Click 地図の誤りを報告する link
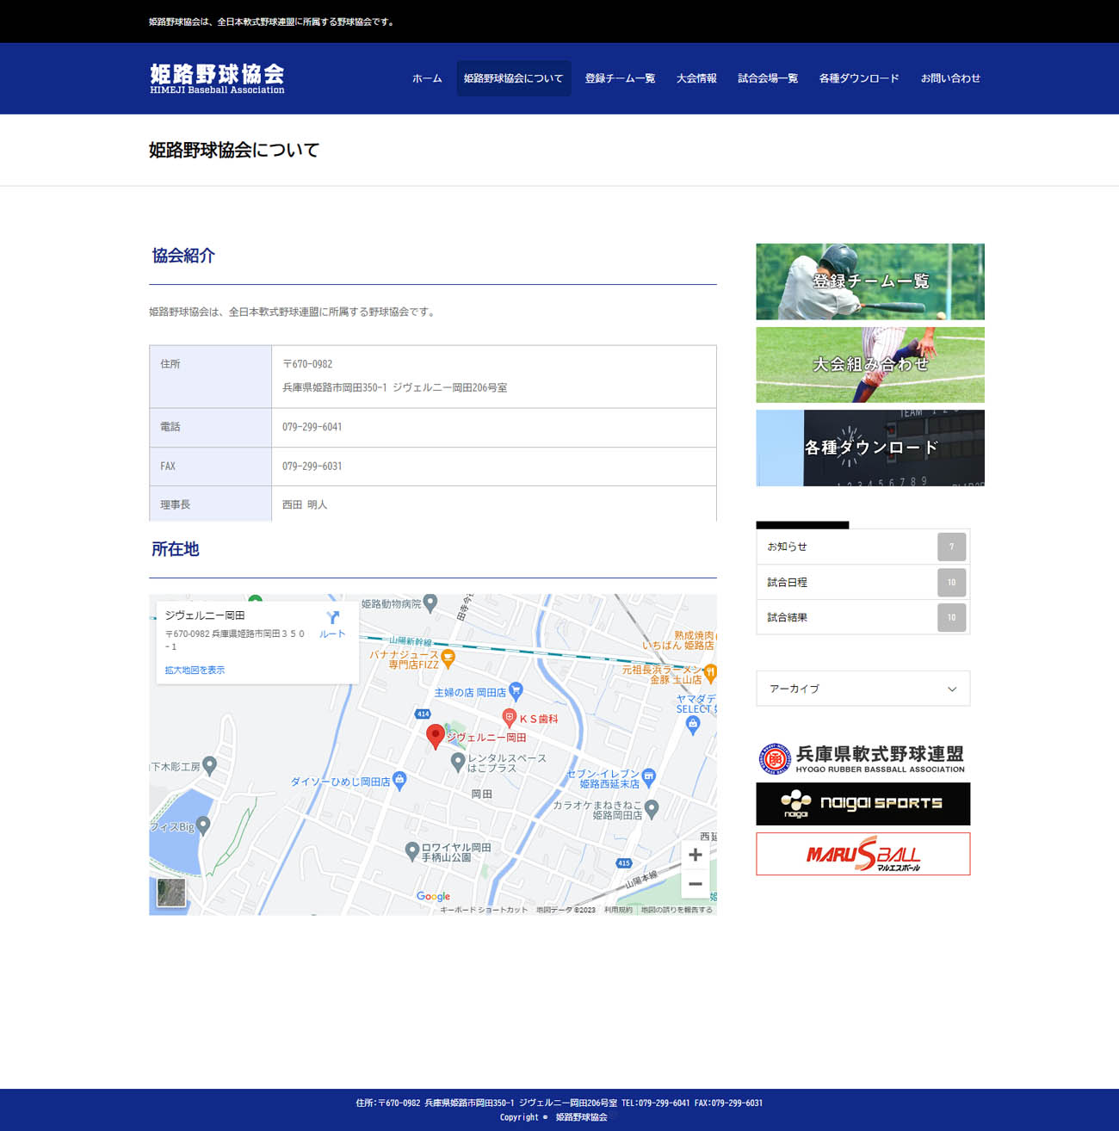 click(x=677, y=910)
